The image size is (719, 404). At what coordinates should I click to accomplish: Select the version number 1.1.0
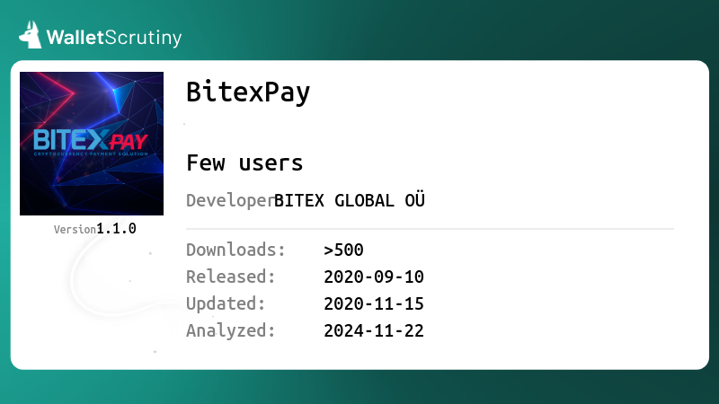click(x=117, y=229)
